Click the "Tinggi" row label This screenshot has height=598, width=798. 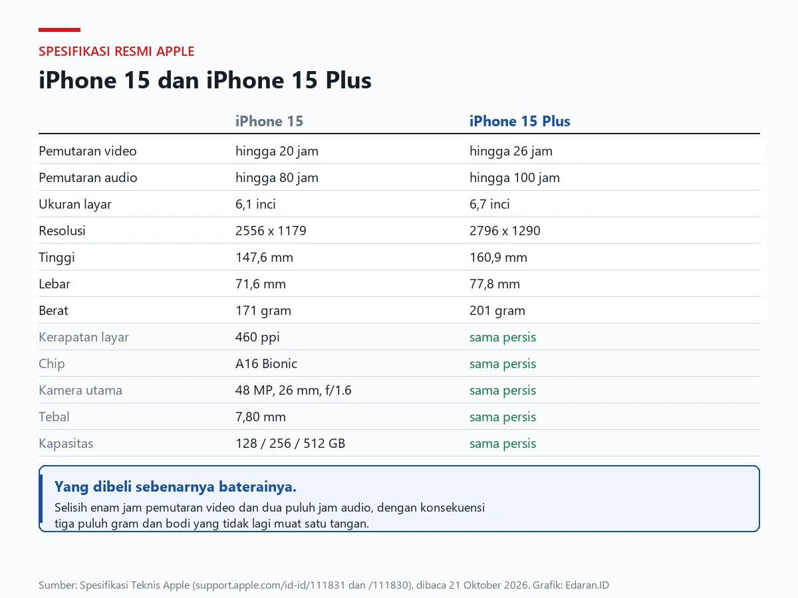[x=57, y=257]
